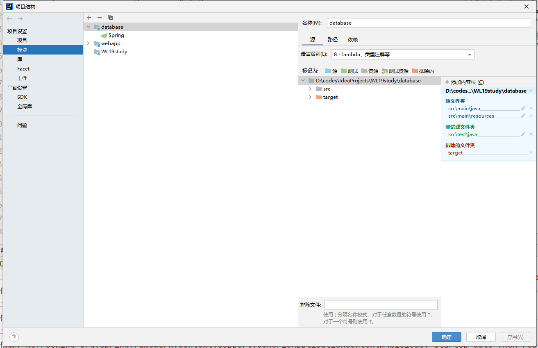Expand the webapp module node
The width and height of the screenshot is (538, 348).
[x=88, y=43]
